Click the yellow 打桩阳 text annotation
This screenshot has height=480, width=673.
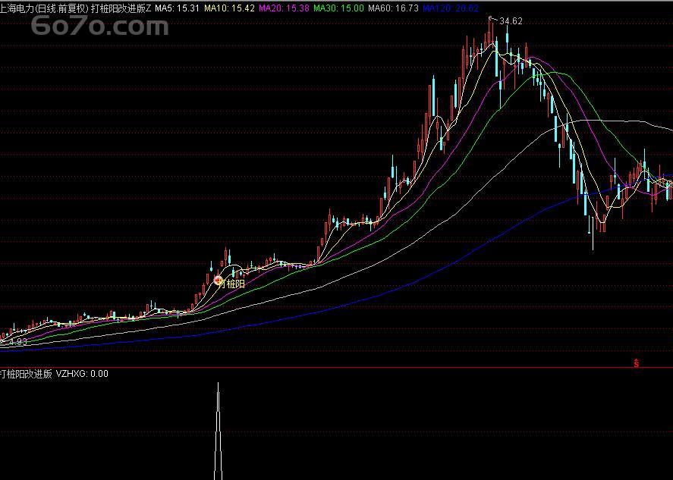point(231,284)
